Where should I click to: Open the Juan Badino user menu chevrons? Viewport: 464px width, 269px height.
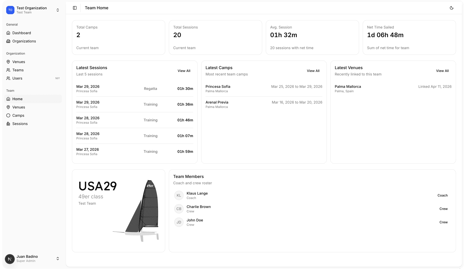(x=58, y=258)
